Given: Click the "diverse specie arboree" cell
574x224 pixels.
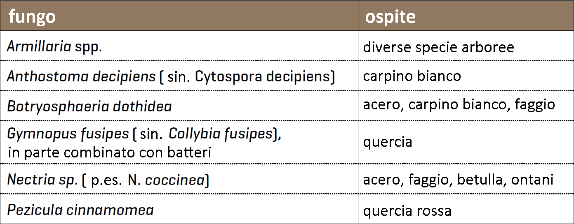Looking at the screenshot, I should coord(438,47).
